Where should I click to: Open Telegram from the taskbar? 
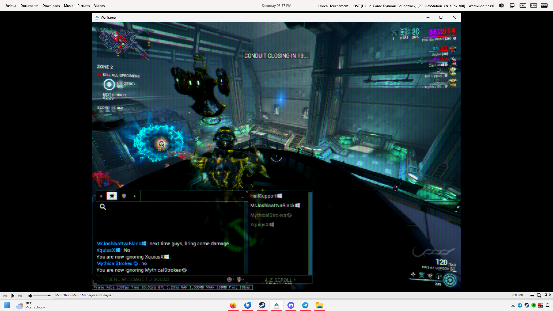coord(305,305)
